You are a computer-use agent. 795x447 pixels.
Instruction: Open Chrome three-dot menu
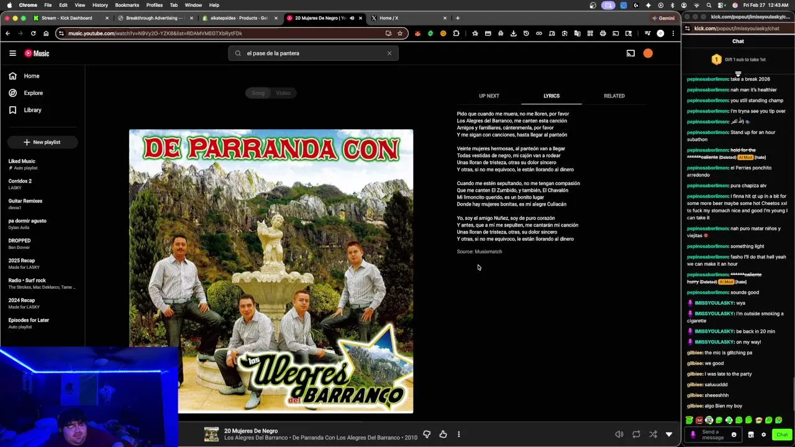[x=673, y=34]
